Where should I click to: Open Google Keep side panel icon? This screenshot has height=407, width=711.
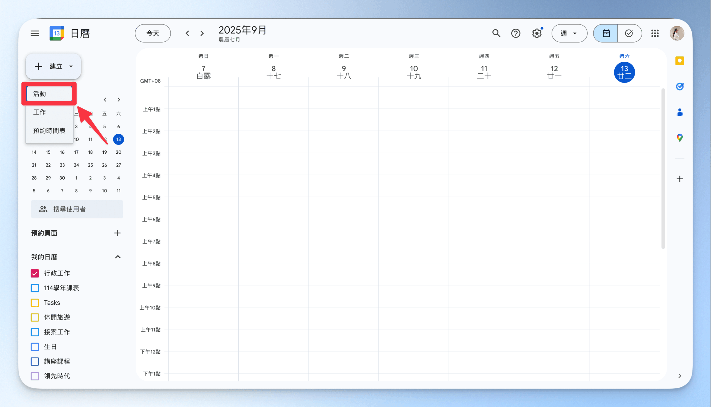679,61
